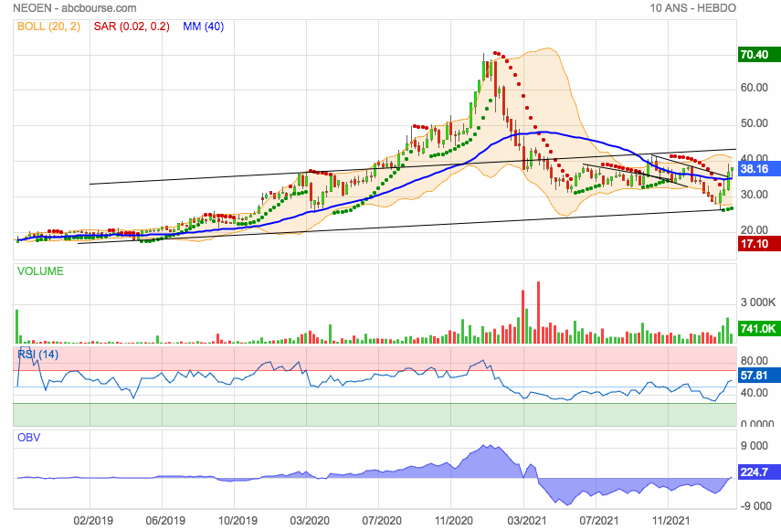This screenshot has width=781, height=530.
Task: Click the 50.00 price axis label
Action: (x=755, y=123)
